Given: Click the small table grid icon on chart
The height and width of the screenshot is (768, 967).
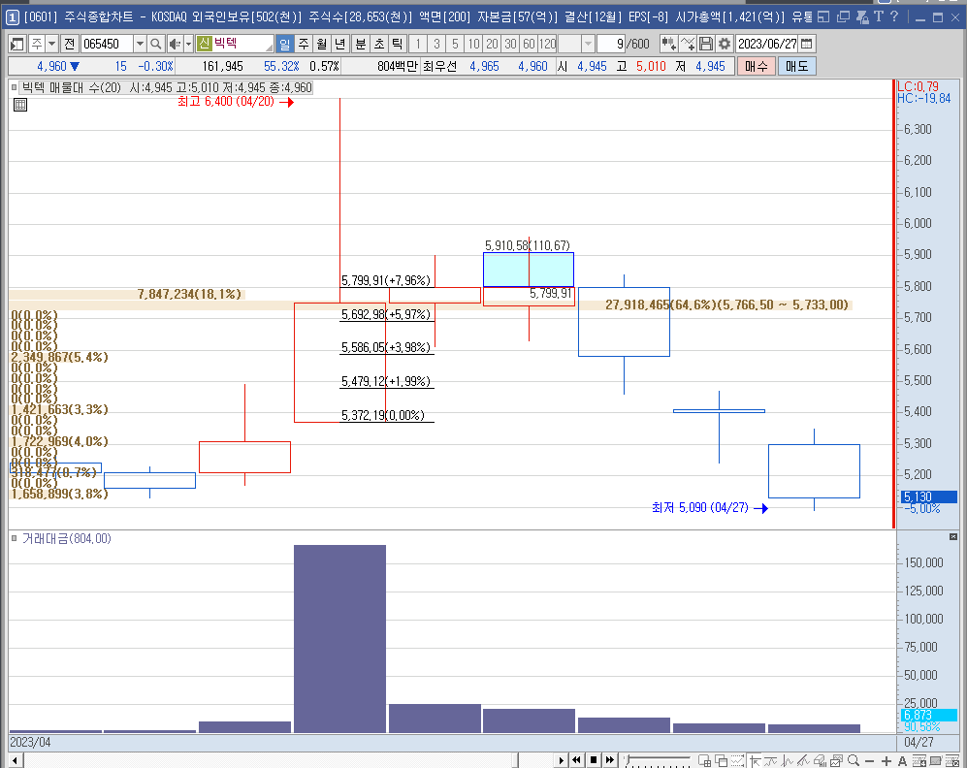Looking at the screenshot, I should point(20,105).
